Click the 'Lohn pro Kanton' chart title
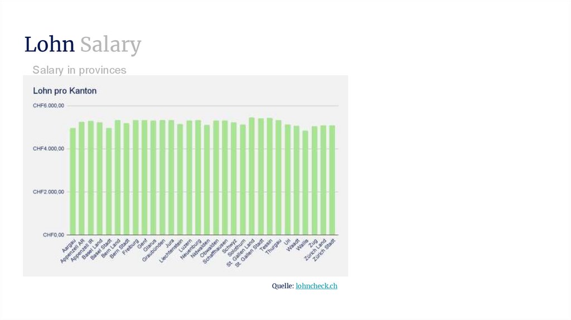The height and width of the screenshot is (320, 571). tap(65, 90)
